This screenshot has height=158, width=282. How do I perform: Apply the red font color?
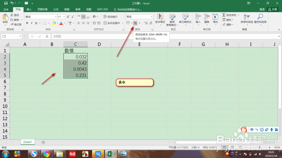pyautogui.click(x=61, y=23)
